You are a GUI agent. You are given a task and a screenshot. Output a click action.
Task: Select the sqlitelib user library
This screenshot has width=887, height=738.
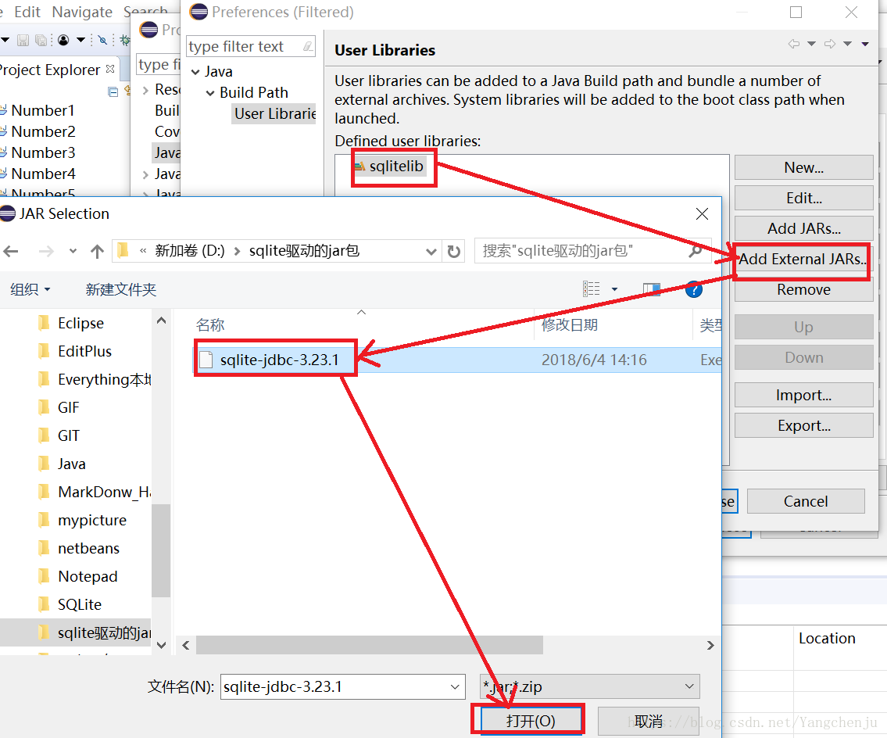tap(389, 167)
